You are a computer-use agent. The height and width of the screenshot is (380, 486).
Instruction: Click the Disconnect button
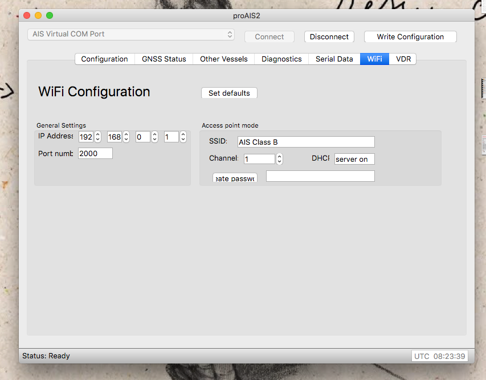(x=329, y=36)
